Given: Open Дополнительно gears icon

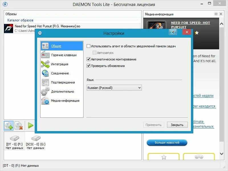Looking at the screenshot, I should point(45,91).
